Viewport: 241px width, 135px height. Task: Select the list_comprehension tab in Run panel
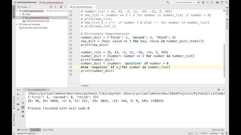pyautogui.click(x=37, y=90)
